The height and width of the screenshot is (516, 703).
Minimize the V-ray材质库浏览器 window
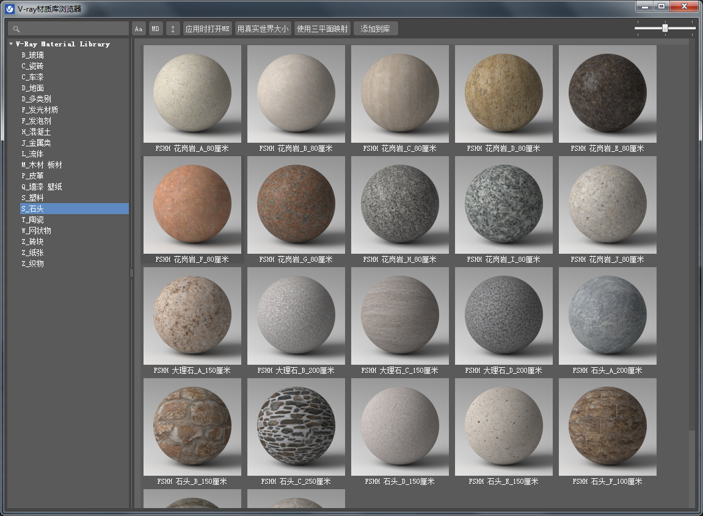(645, 6)
